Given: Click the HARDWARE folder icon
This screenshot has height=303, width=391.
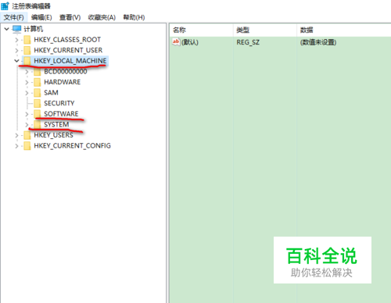Looking at the screenshot, I should tap(38, 82).
